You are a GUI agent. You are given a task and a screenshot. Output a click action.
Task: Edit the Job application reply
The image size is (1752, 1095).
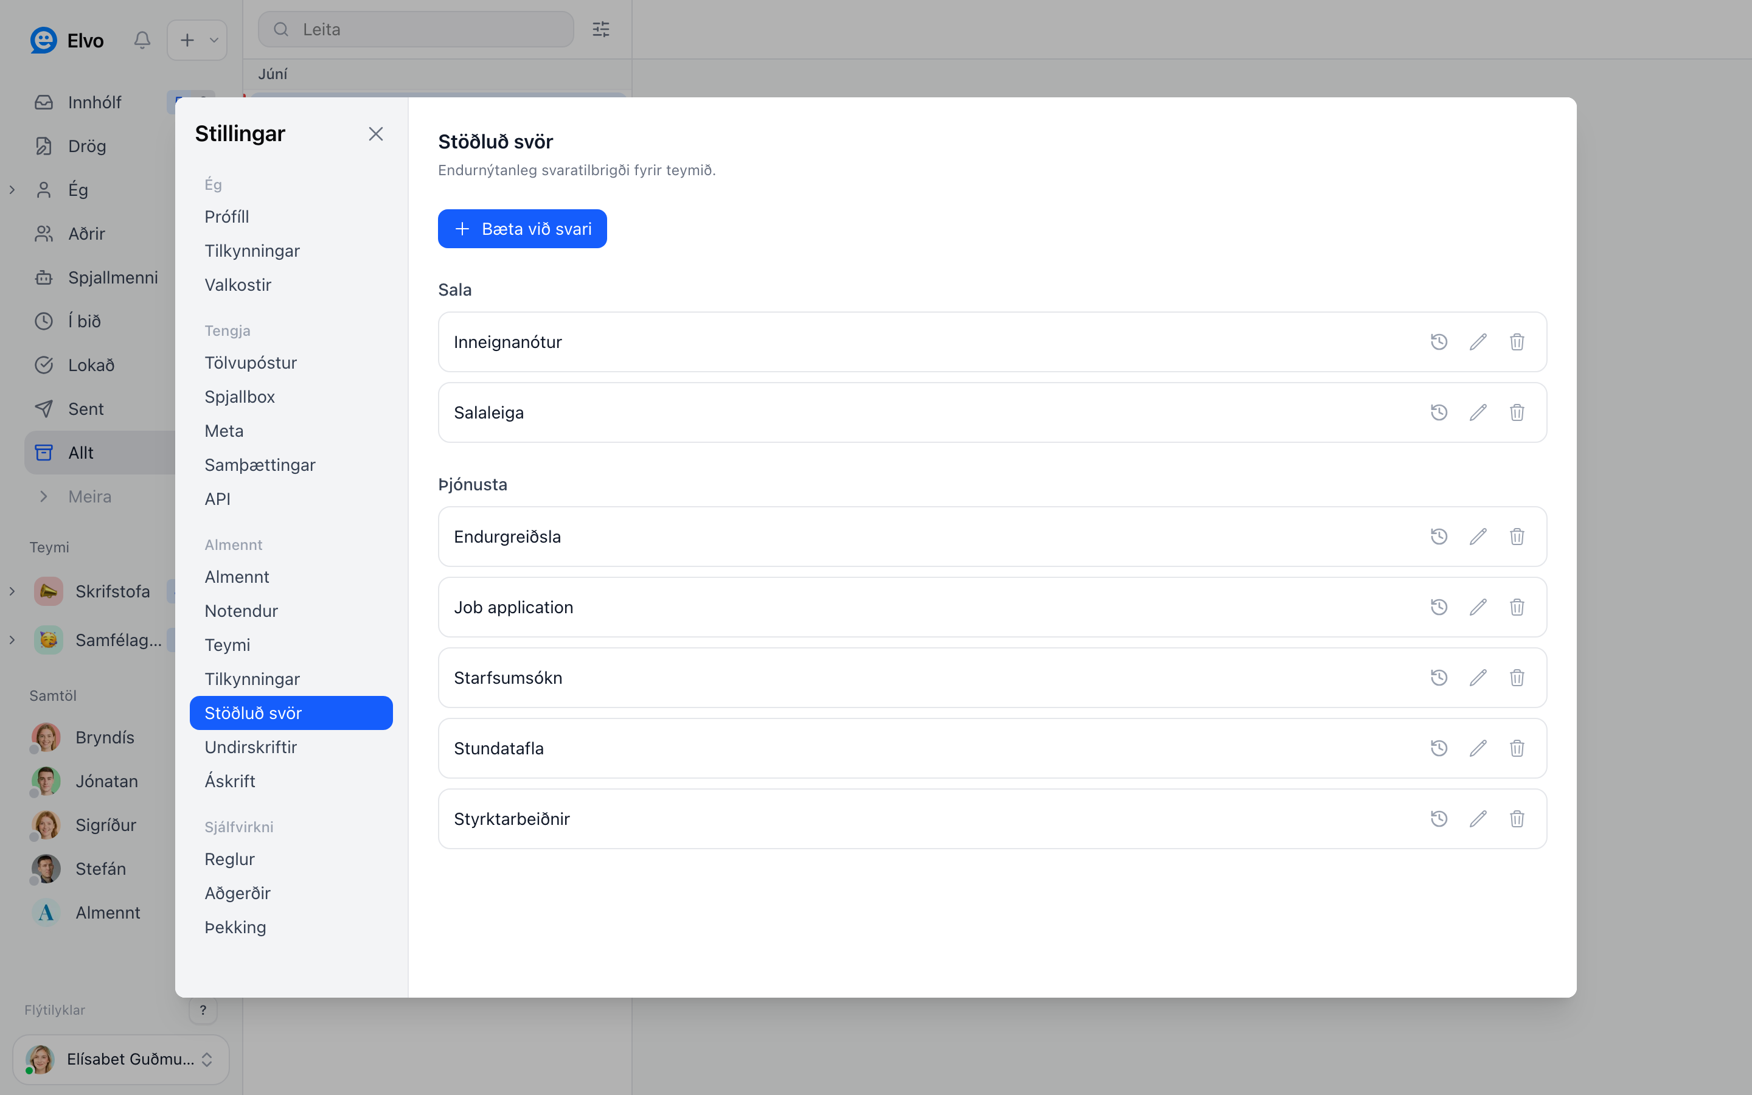(x=1478, y=607)
